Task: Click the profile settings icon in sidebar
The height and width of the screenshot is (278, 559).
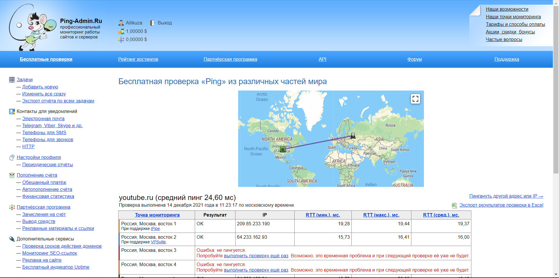Action: [x=12, y=157]
